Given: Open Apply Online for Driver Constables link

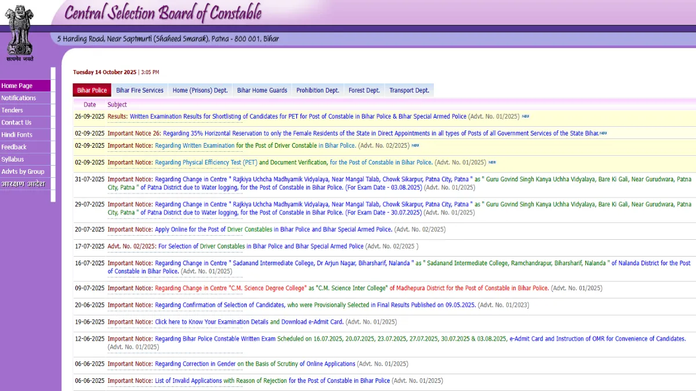Looking at the screenshot, I should point(273,229).
